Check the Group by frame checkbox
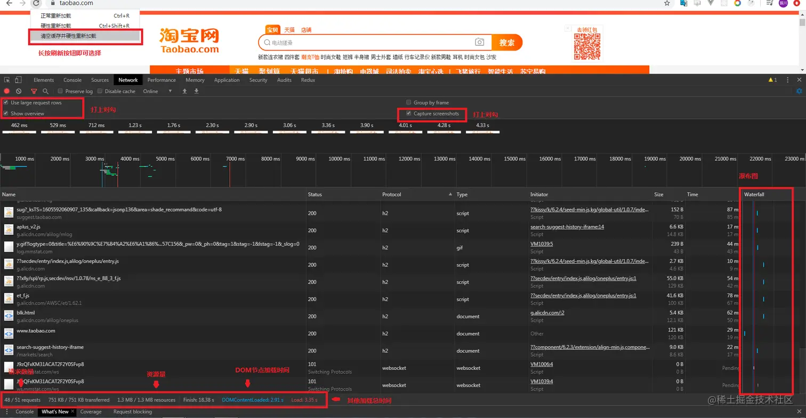Viewport: 806px width, 418px height. coord(409,102)
